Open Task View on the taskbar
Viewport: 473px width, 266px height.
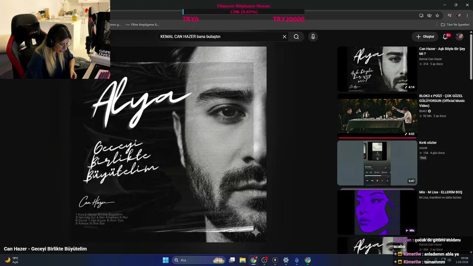232,260
